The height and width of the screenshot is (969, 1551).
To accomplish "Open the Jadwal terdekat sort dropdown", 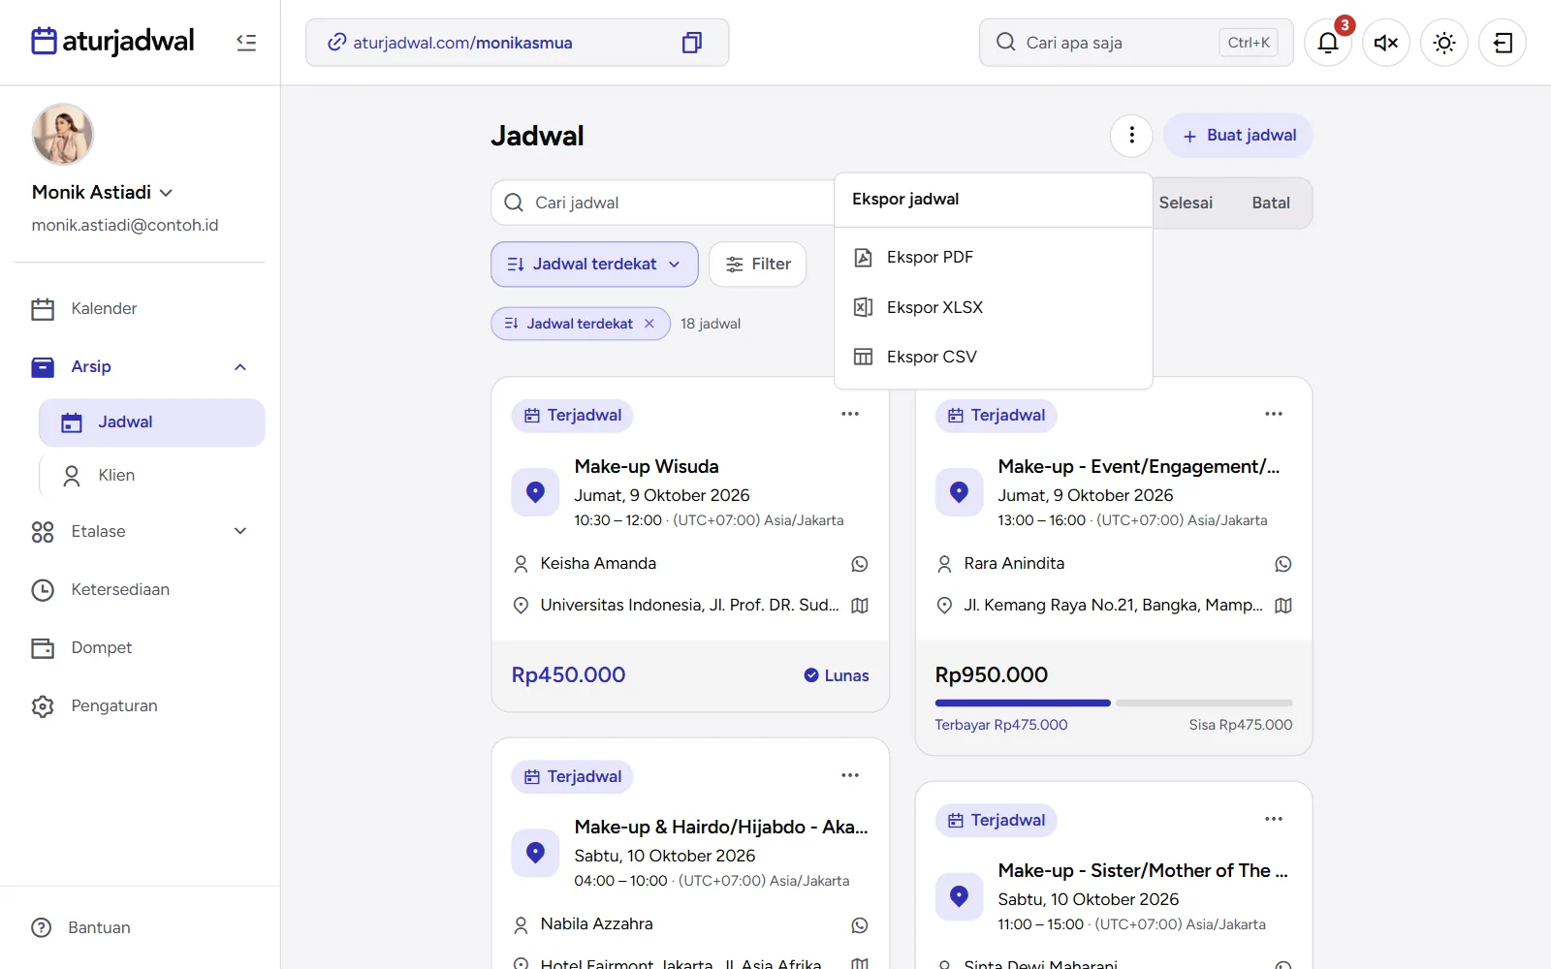I will click(x=594, y=265).
